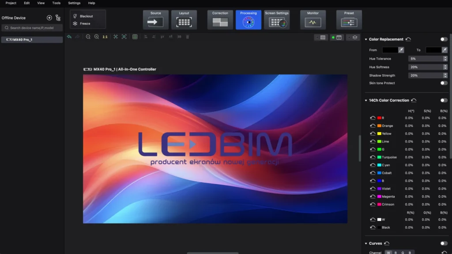The width and height of the screenshot is (452, 254).
Task: Collapse the Curves section
Action: (366, 243)
